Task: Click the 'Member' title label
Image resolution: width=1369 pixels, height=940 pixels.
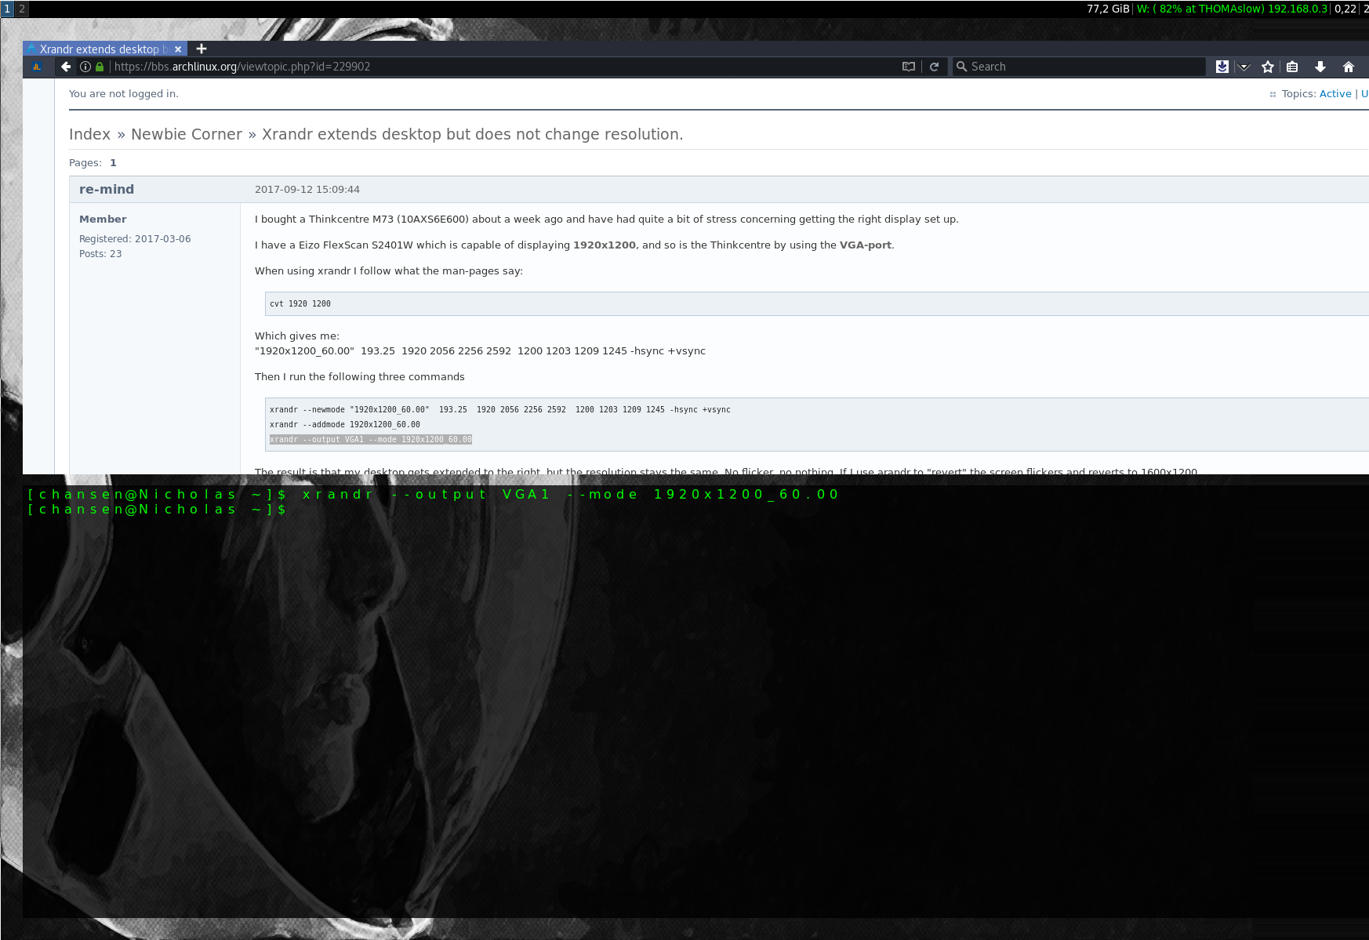Action: [103, 219]
